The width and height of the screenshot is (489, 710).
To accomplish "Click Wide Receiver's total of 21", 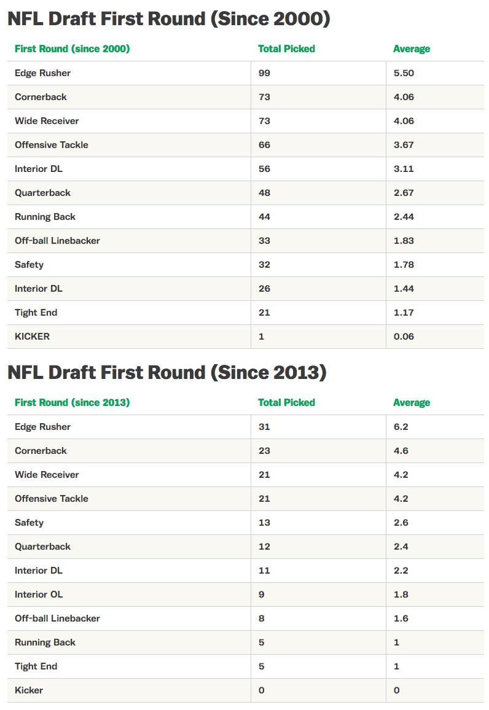I will click(264, 474).
